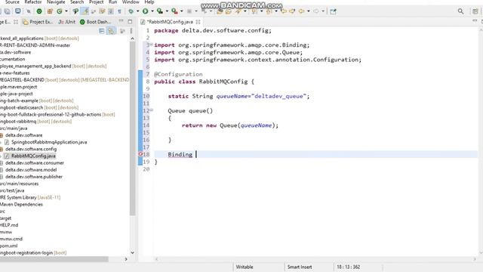Open the New Java Class dropdown arrow

tap(66, 11)
